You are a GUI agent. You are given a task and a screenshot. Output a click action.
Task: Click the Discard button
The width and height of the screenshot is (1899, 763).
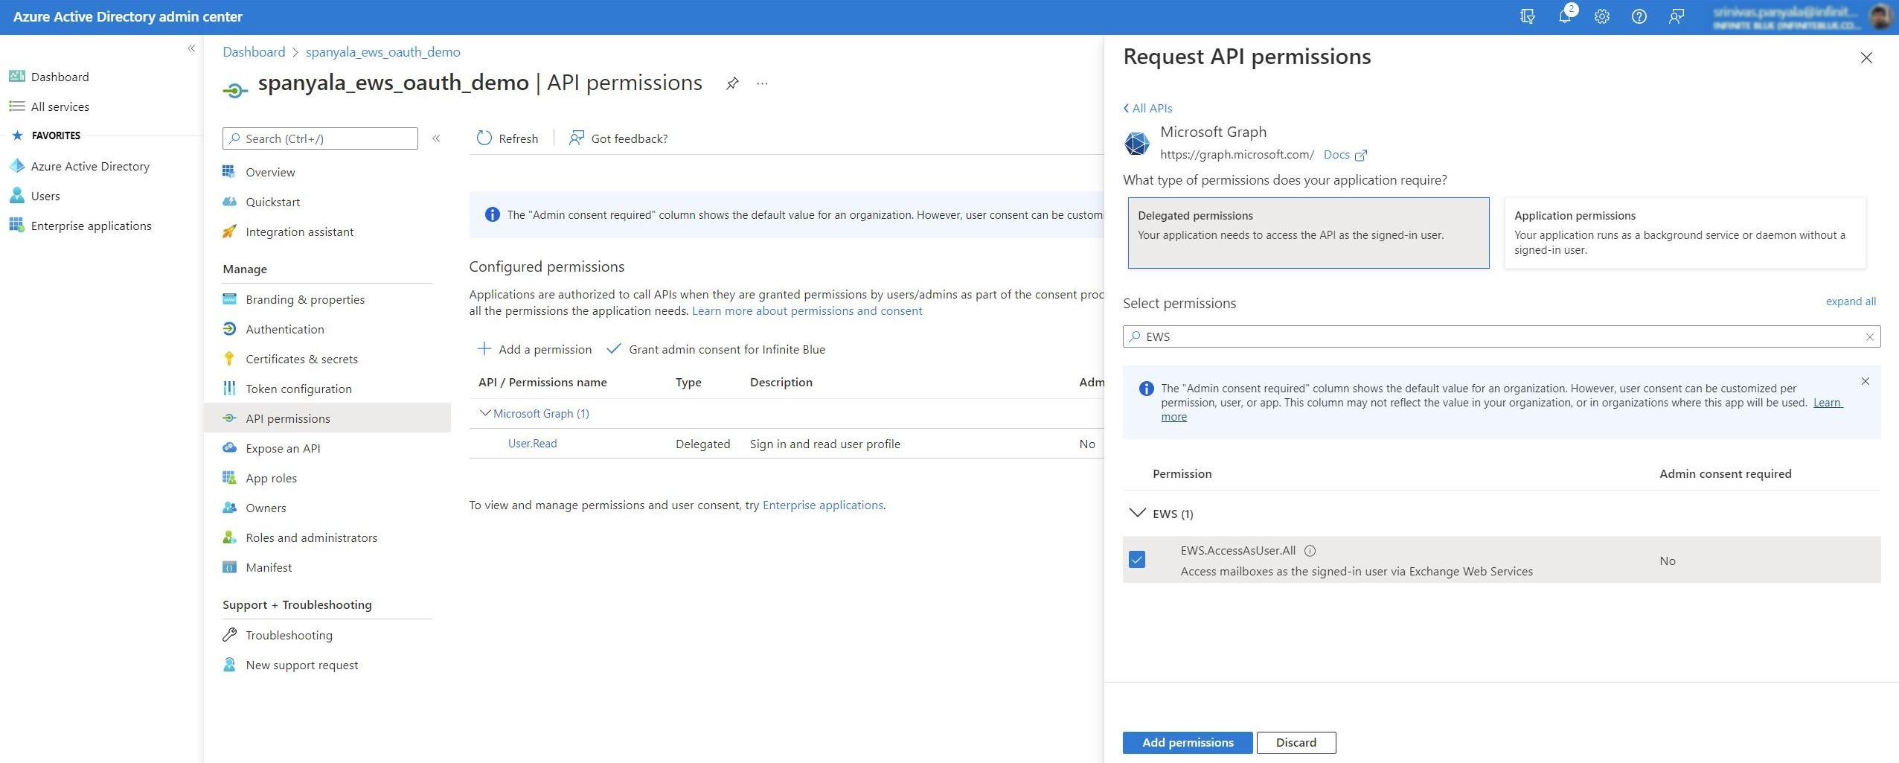[x=1296, y=742]
